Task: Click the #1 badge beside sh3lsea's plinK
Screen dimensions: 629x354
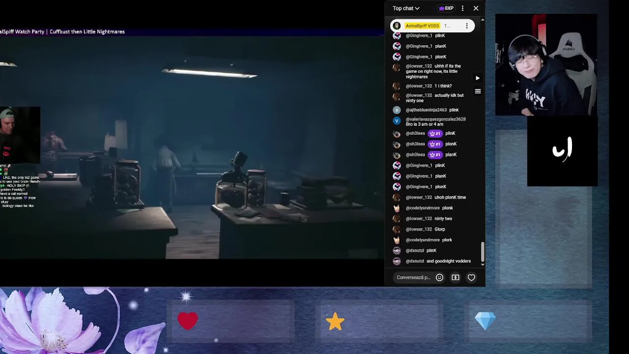Action: 435,134
